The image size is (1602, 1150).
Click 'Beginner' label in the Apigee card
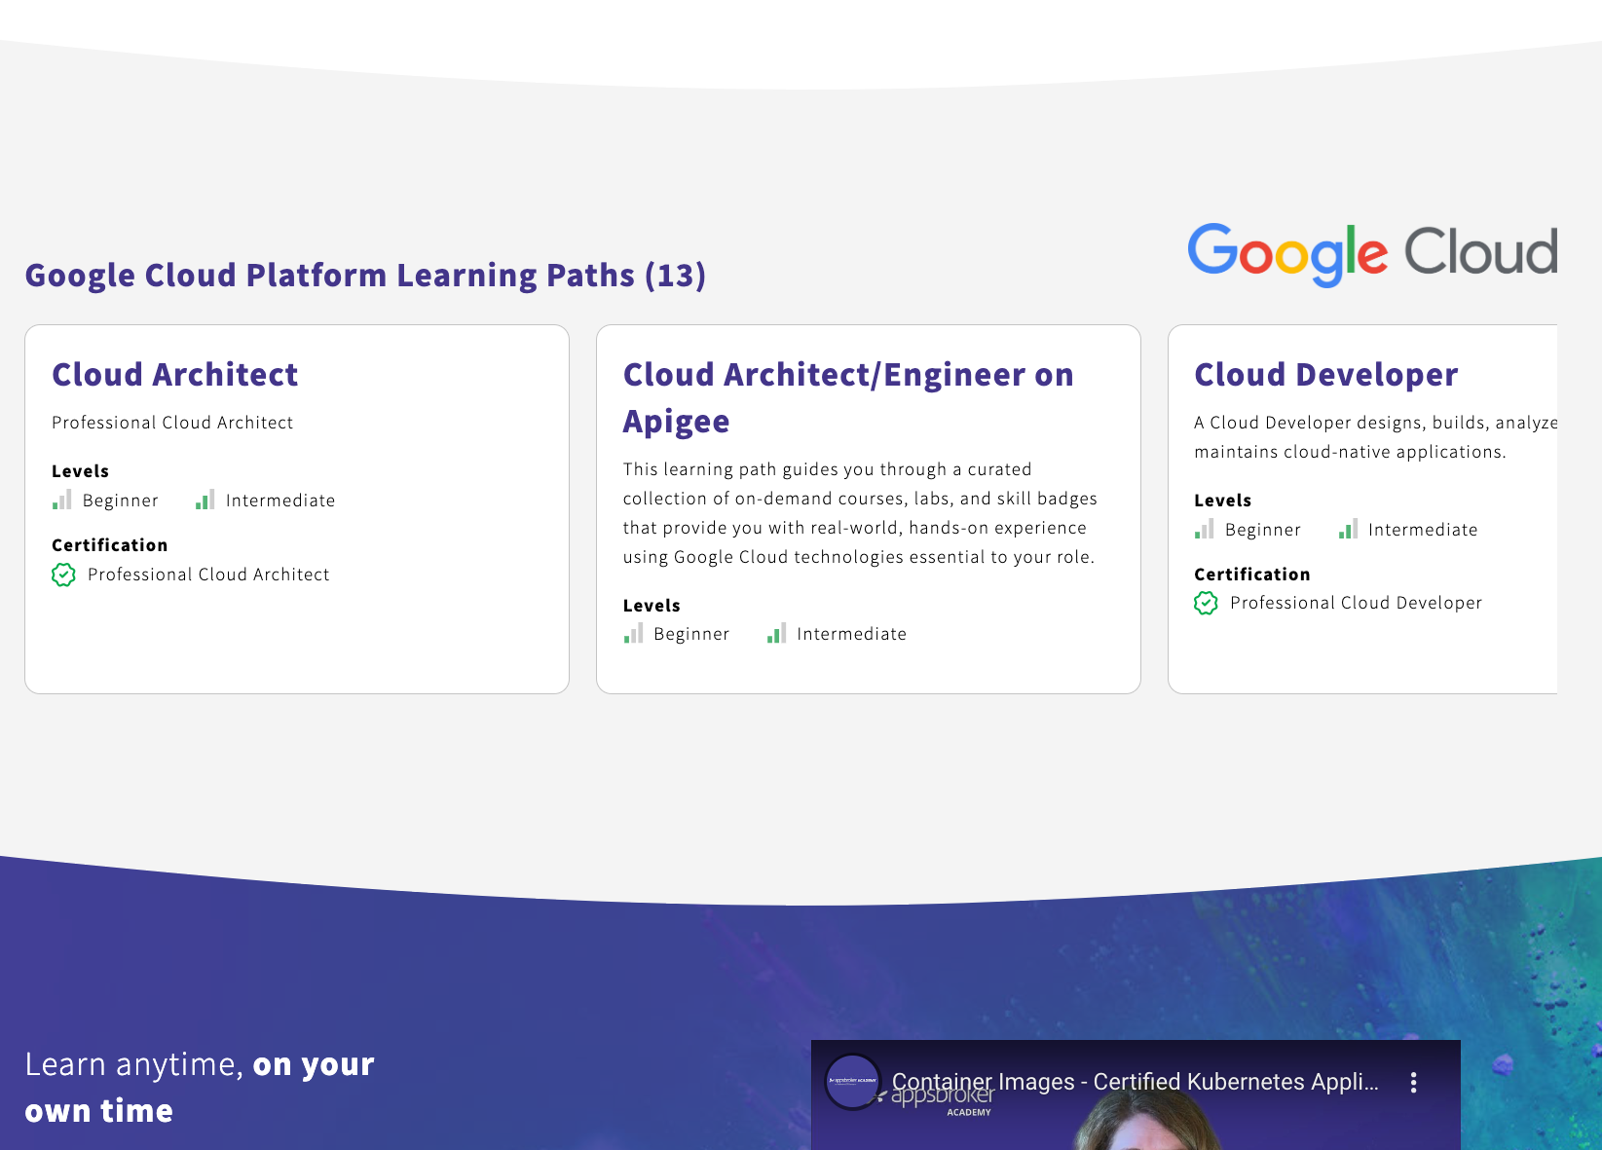[691, 634]
